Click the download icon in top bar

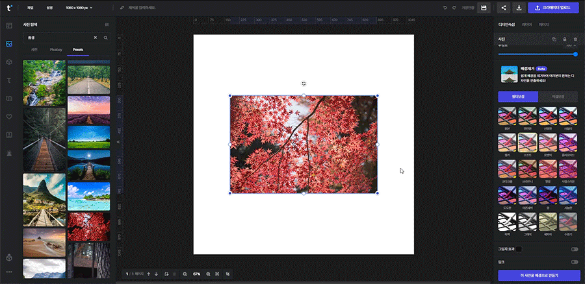tap(519, 8)
